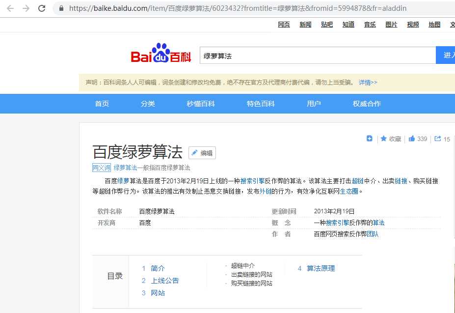This screenshot has height=313, width=455.
Task: Jump to 超链中介 subsection
Action: pyautogui.click(x=243, y=266)
